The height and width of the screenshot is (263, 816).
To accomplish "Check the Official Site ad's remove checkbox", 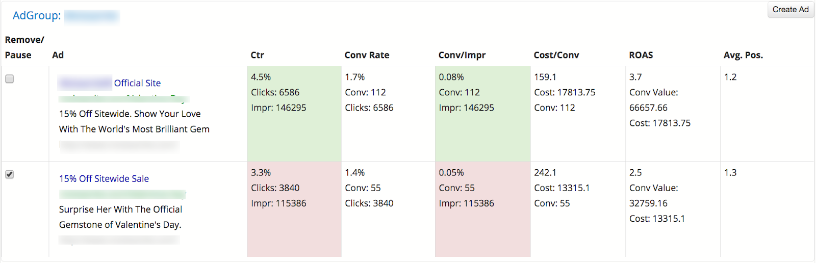I will tap(10, 79).
